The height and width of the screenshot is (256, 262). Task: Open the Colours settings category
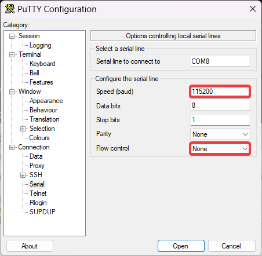coord(39,138)
